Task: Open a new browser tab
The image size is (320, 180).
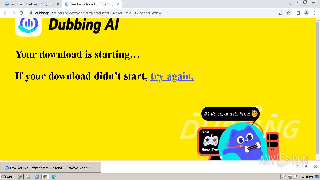Action: click(127, 4)
